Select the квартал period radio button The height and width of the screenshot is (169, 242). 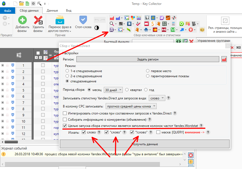pyautogui.click(x=127, y=90)
